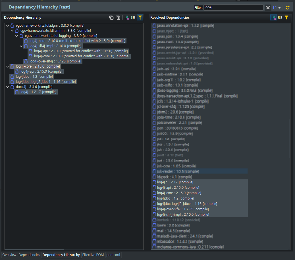Collapse egovframework.rte.fdl.cmmn node

click(12, 31)
